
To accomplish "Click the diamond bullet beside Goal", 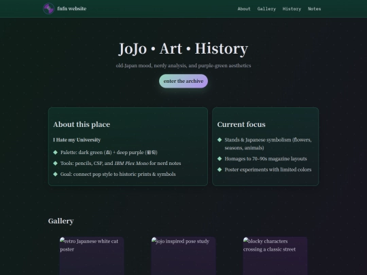I will click(x=56, y=175).
